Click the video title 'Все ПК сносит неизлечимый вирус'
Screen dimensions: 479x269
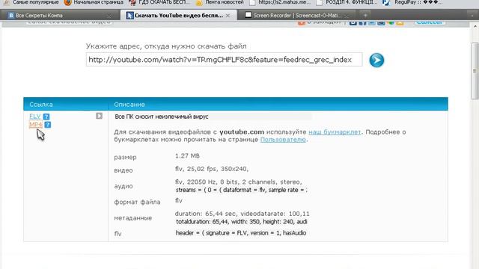[x=162, y=117]
